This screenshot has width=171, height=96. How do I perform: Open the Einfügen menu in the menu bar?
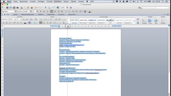click(41, 1)
